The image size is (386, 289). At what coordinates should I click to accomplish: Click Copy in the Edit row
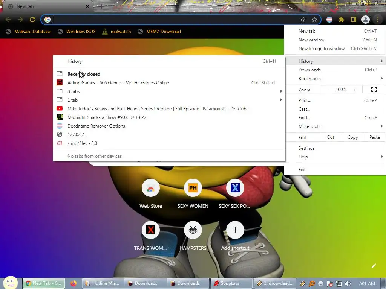point(352,137)
